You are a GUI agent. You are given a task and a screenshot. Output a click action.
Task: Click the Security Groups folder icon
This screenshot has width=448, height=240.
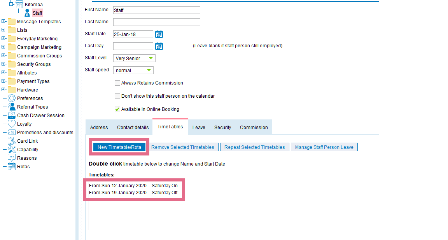[x=12, y=64]
